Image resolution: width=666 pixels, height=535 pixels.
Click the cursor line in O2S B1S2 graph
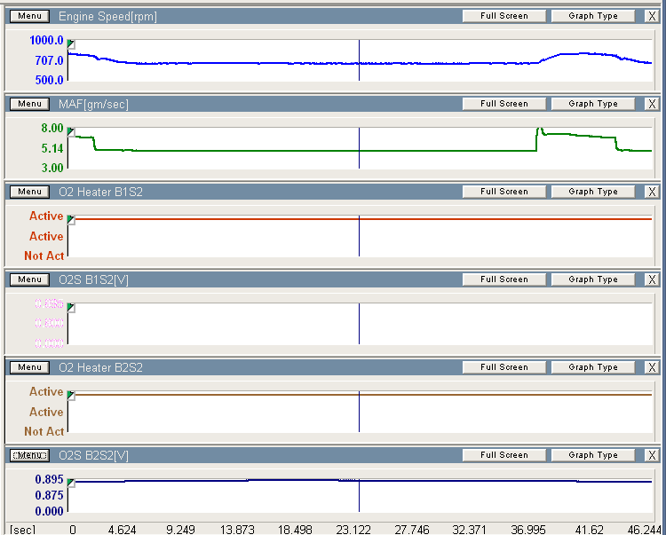click(x=359, y=324)
